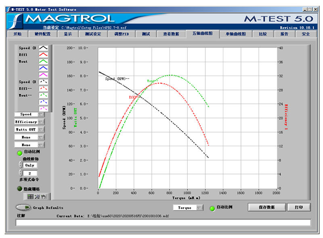
Task: Switch to the 报告 tab
Action: point(284,34)
